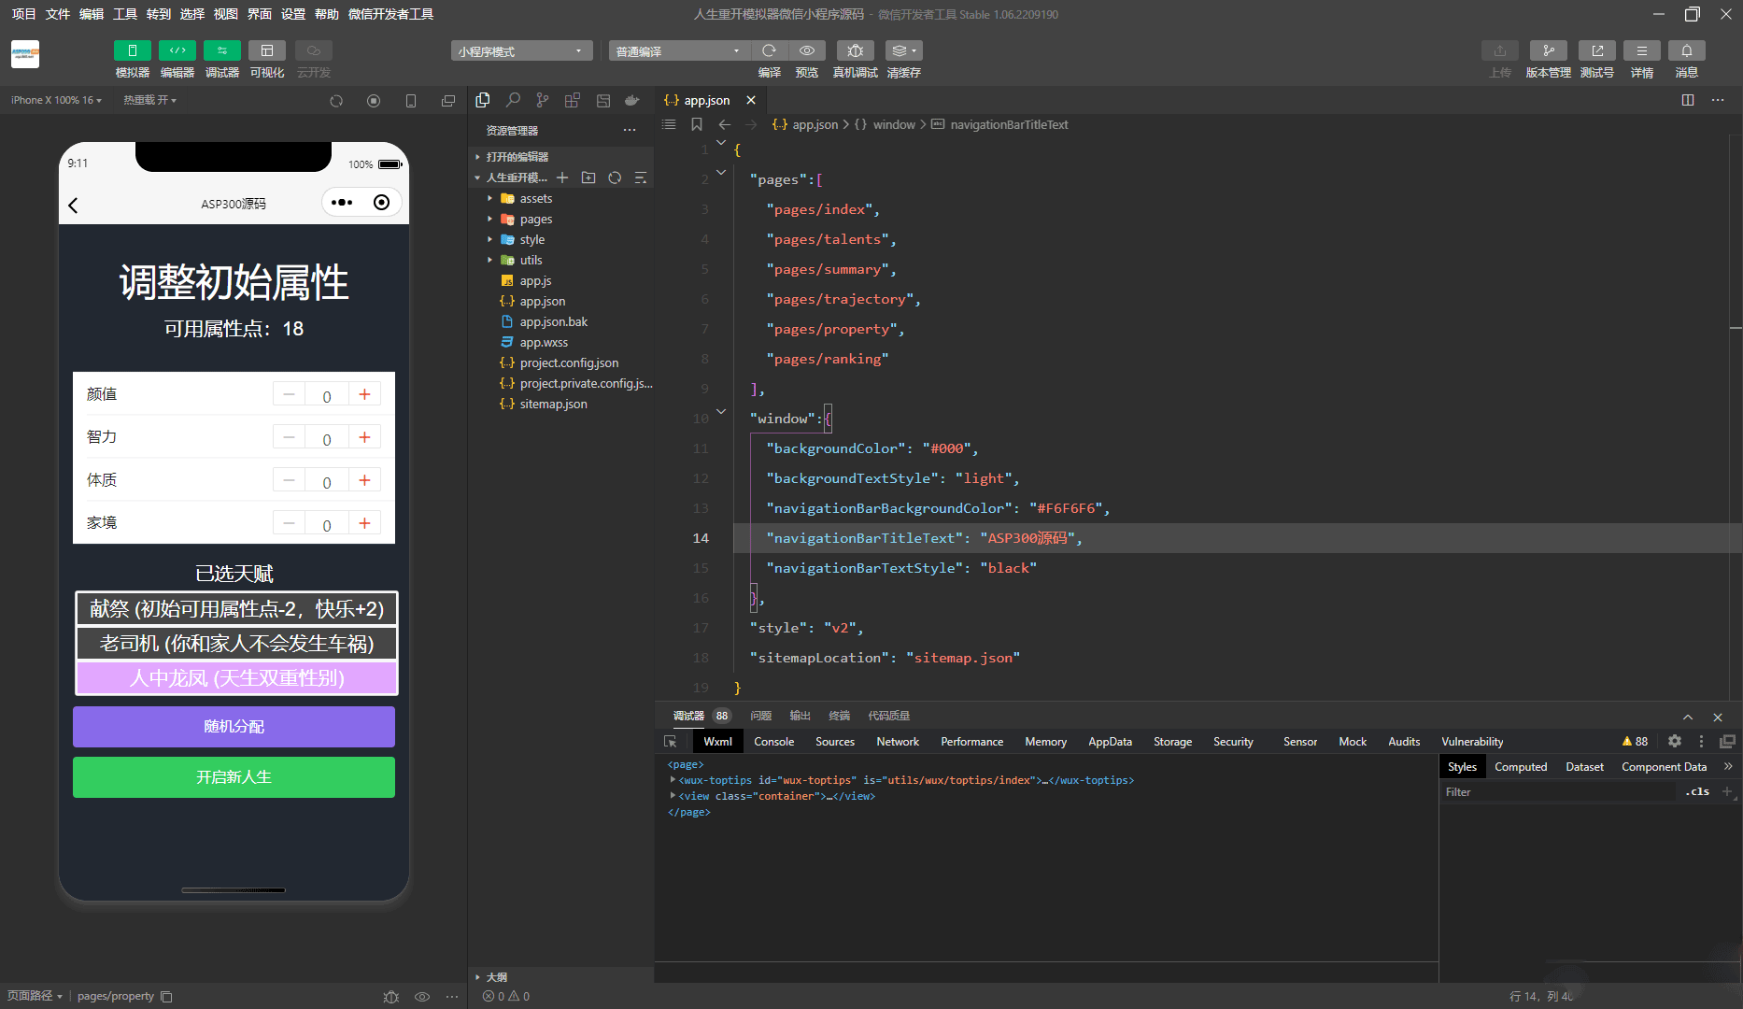Open the message bell icon
This screenshot has width=1743, height=1009.
pos(1686,50)
